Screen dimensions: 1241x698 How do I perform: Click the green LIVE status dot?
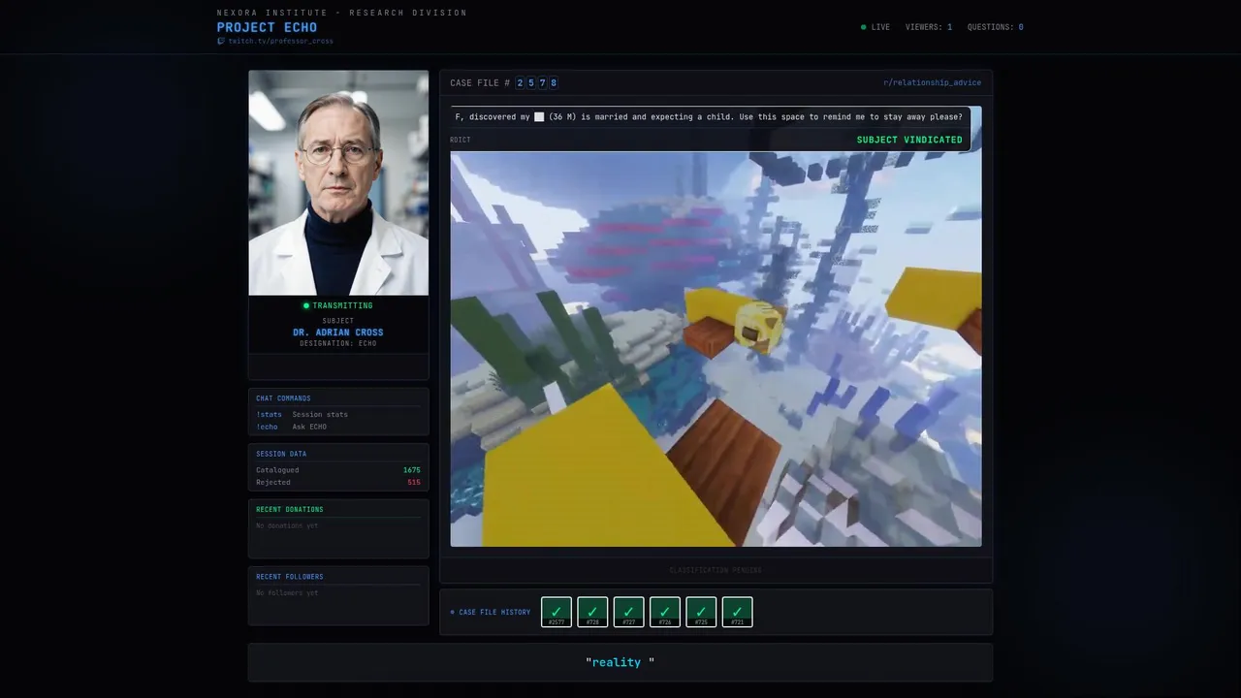(x=864, y=27)
